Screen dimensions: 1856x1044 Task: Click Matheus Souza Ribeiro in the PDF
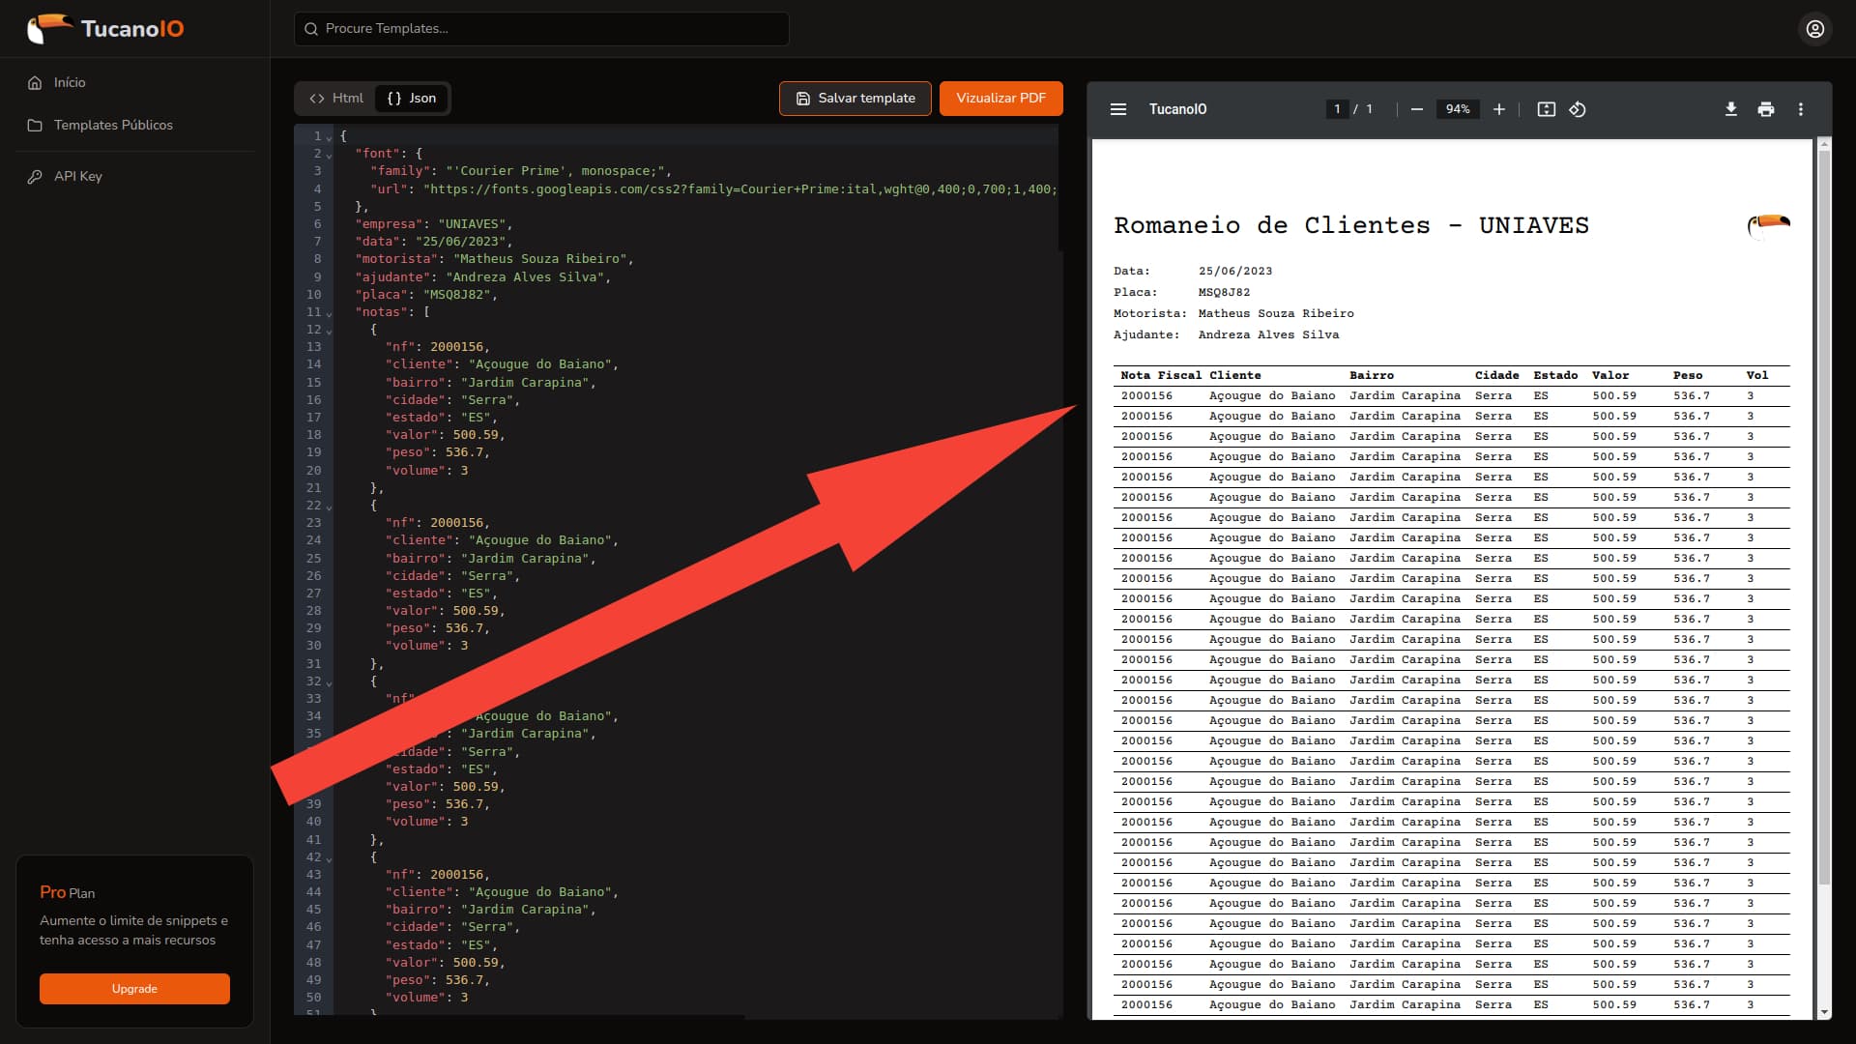click(x=1276, y=314)
